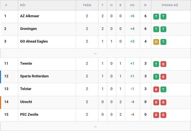Click AZ Alkmaar's first green T form badge

[x=156, y=17]
